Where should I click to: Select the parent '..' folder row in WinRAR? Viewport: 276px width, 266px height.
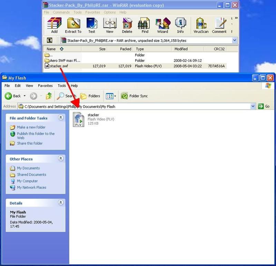click(135, 55)
